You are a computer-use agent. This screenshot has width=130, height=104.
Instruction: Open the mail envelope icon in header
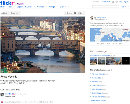tap(116, 2)
